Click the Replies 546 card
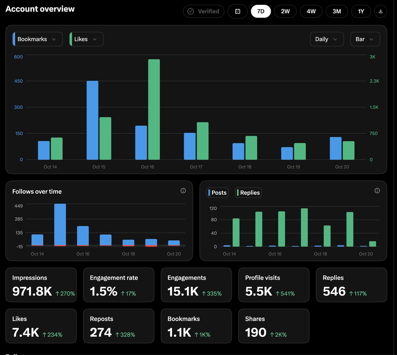Screen dimensions: 397x355 [351, 285]
